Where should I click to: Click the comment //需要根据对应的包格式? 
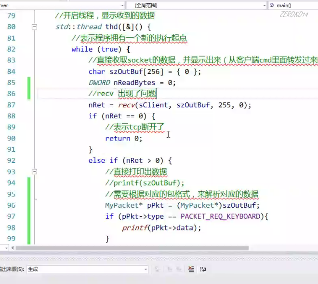click(182, 194)
